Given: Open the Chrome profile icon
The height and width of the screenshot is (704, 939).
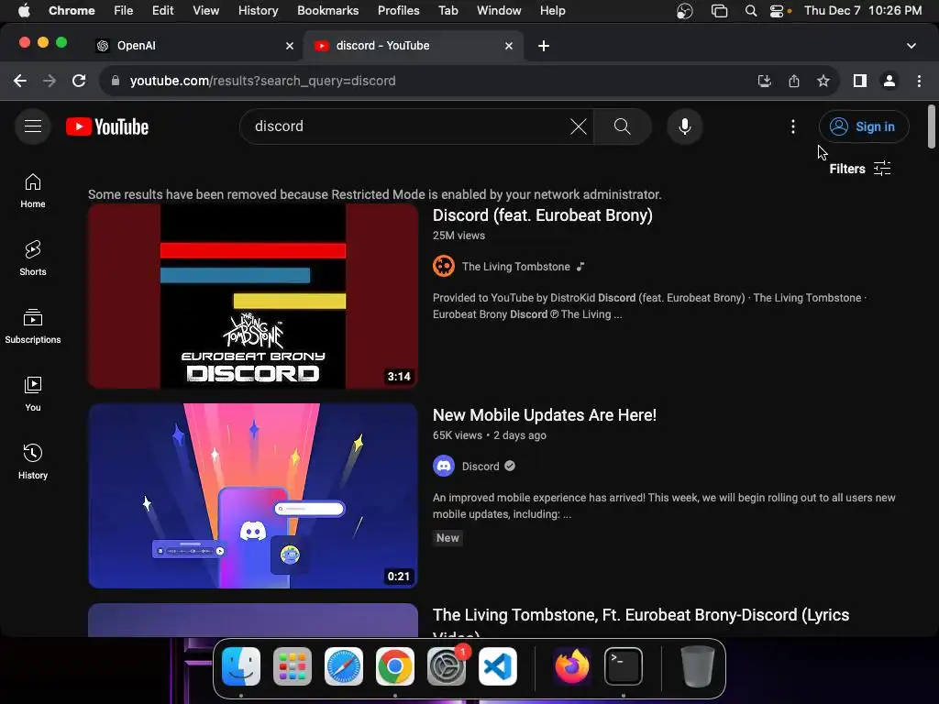Looking at the screenshot, I should [x=889, y=81].
